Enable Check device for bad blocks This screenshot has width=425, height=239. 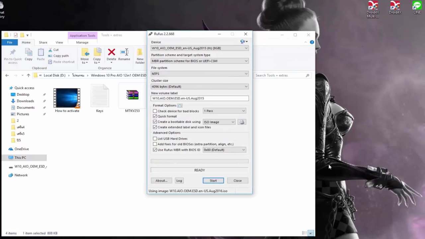point(155,111)
